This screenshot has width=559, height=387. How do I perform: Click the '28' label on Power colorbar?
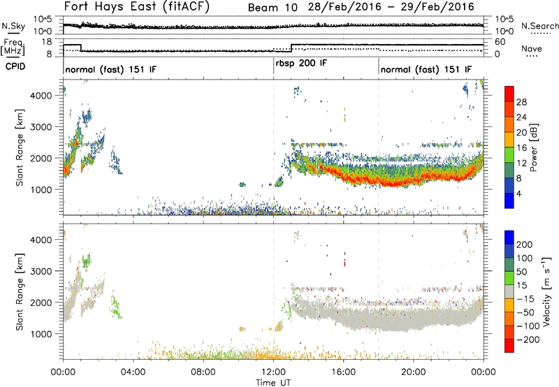521,102
